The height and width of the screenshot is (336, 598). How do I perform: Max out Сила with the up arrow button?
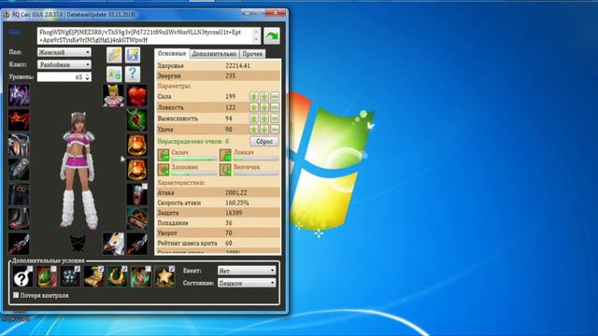pyautogui.click(x=254, y=96)
